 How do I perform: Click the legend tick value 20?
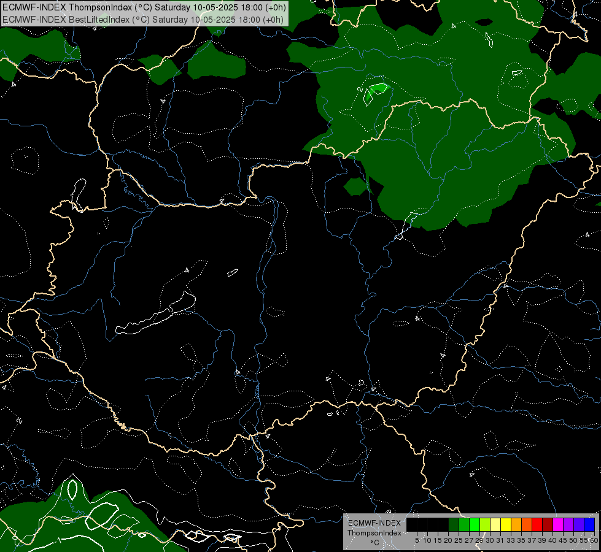(448, 540)
